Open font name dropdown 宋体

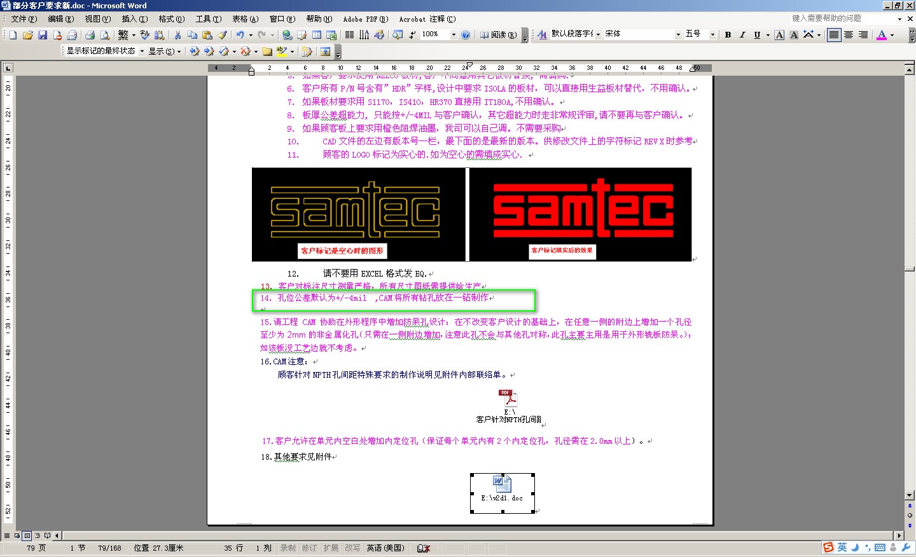pos(678,34)
